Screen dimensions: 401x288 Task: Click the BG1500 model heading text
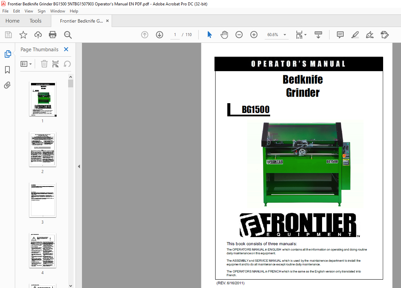pyautogui.click(x=256, y=110)
